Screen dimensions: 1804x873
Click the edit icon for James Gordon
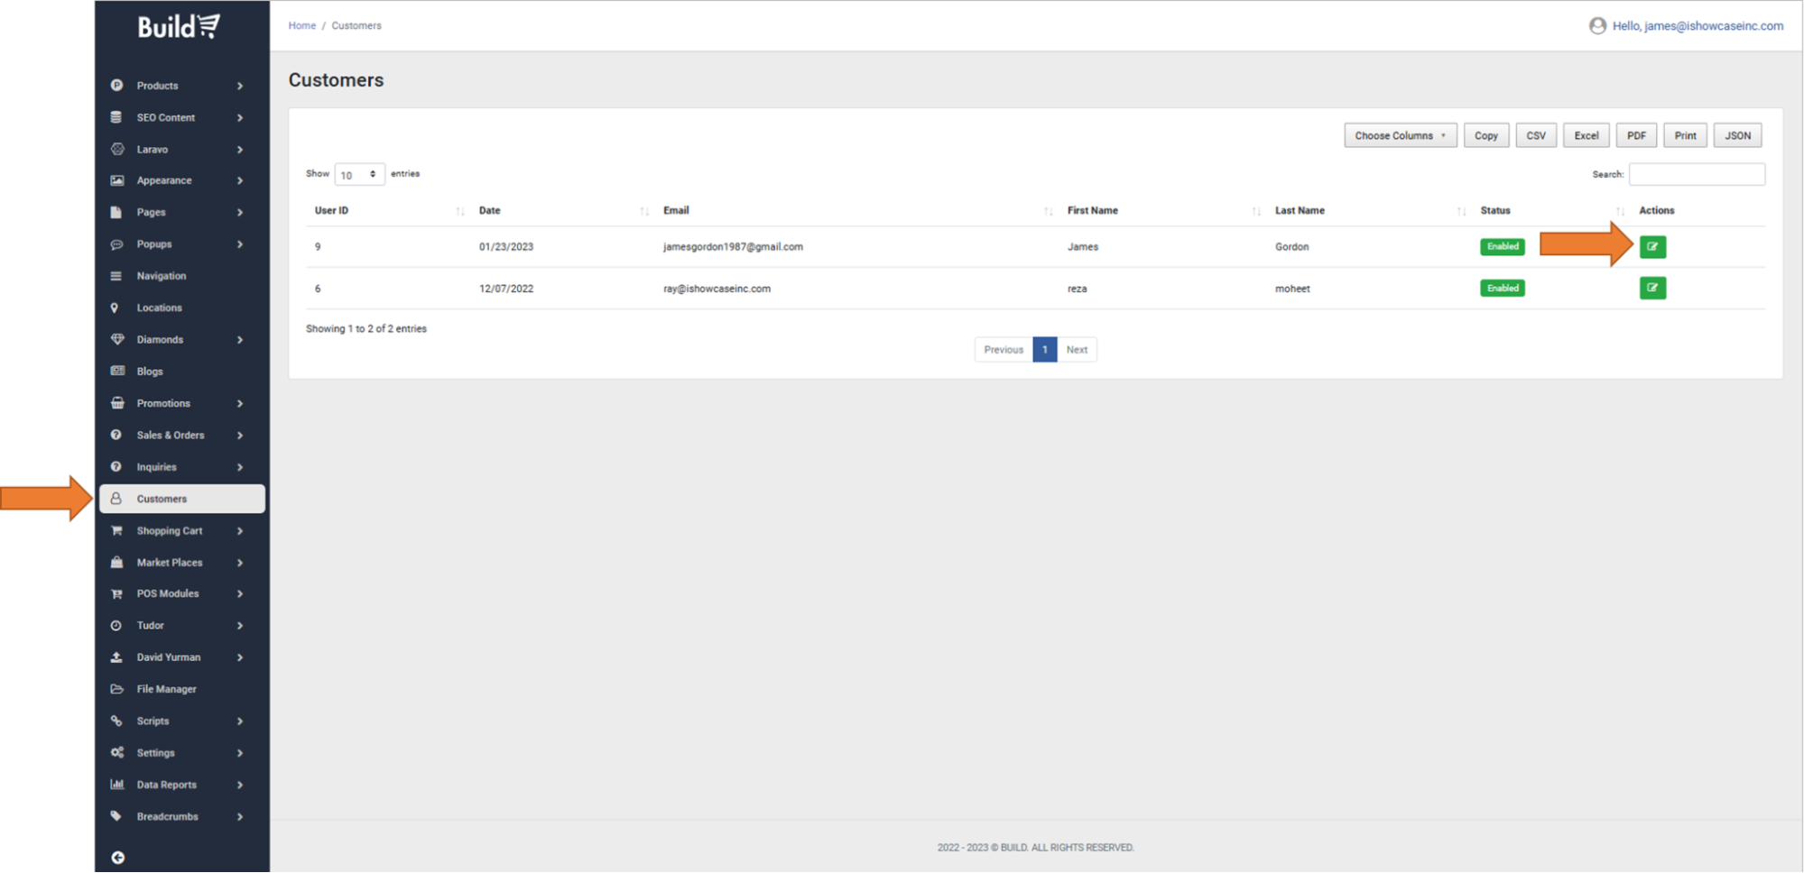pos(1651,246)
